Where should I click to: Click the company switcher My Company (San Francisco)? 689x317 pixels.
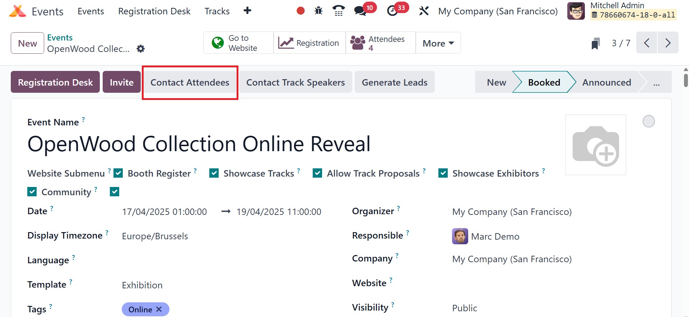[x=498, y=11]
